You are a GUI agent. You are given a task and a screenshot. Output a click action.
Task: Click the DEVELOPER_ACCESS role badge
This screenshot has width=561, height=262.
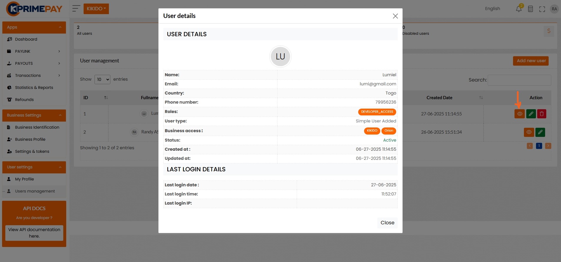click(377, 112)
